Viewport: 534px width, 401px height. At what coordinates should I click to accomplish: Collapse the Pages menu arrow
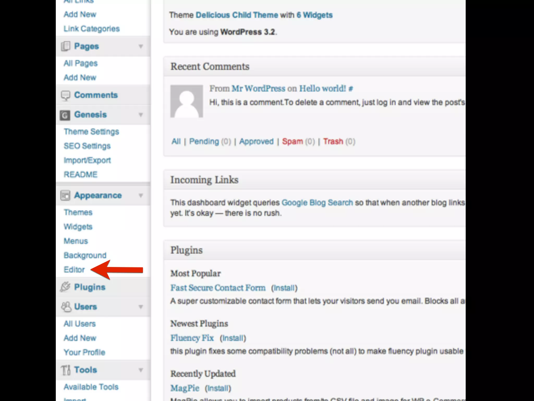(x=141, y=46)
